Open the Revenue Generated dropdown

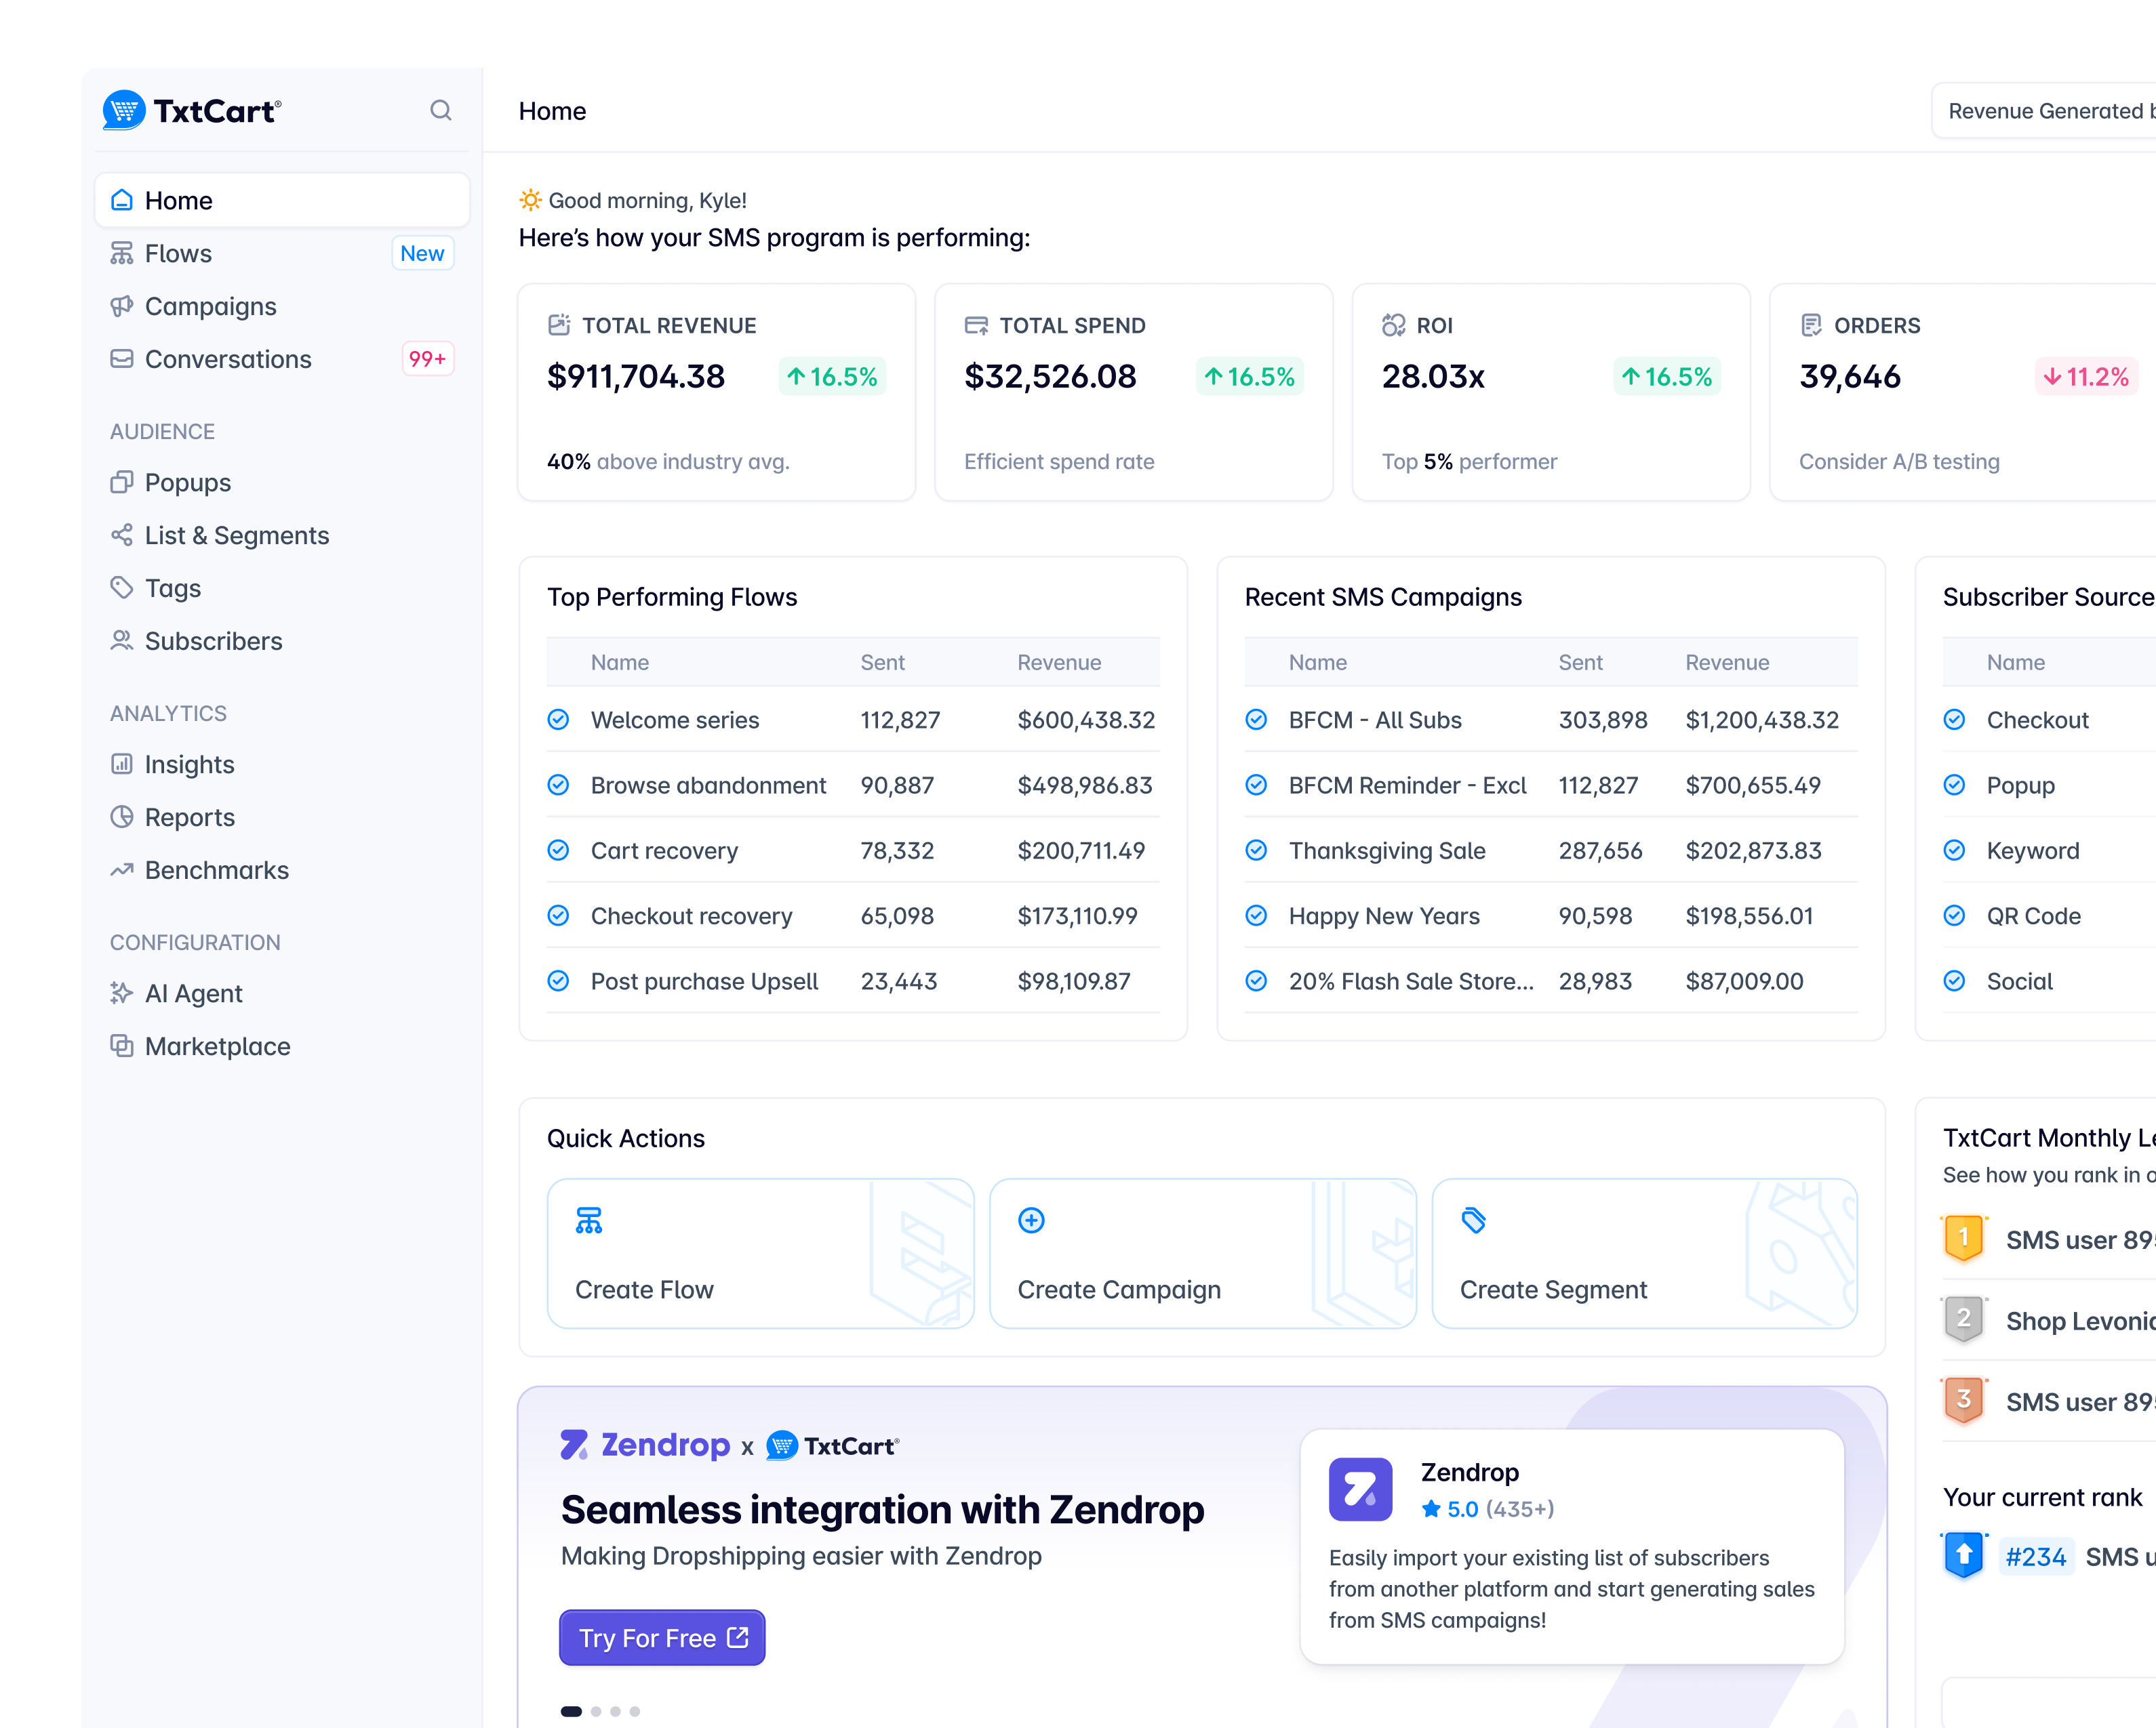coord(2045,111)
